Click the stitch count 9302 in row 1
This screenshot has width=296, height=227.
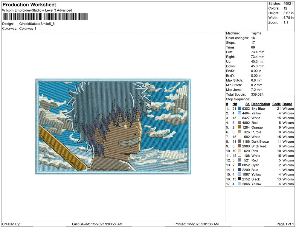[x=246, y=108]
